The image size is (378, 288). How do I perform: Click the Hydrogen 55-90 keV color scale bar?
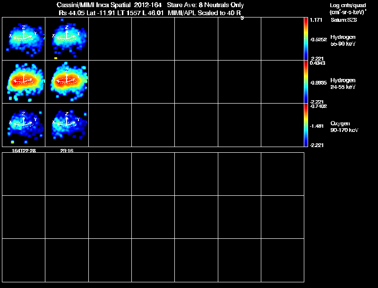pos(306,39)
